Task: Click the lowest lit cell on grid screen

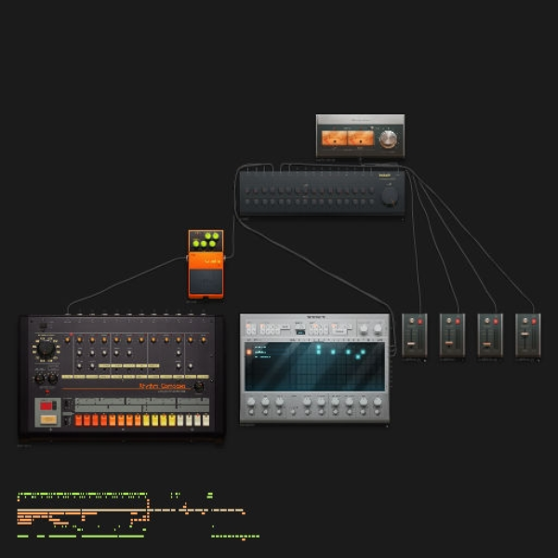Action: pos(358,356)
